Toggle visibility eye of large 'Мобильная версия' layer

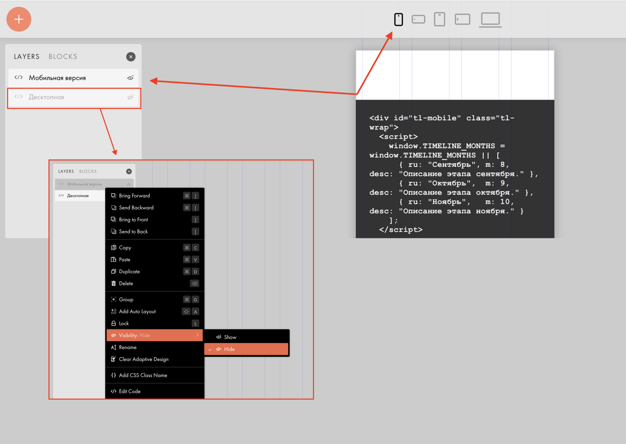pos(130,78)
